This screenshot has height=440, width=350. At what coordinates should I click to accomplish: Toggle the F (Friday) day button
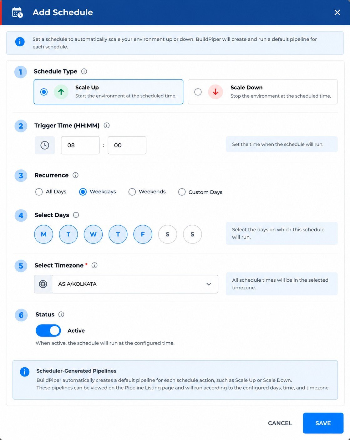pos(143,234)
